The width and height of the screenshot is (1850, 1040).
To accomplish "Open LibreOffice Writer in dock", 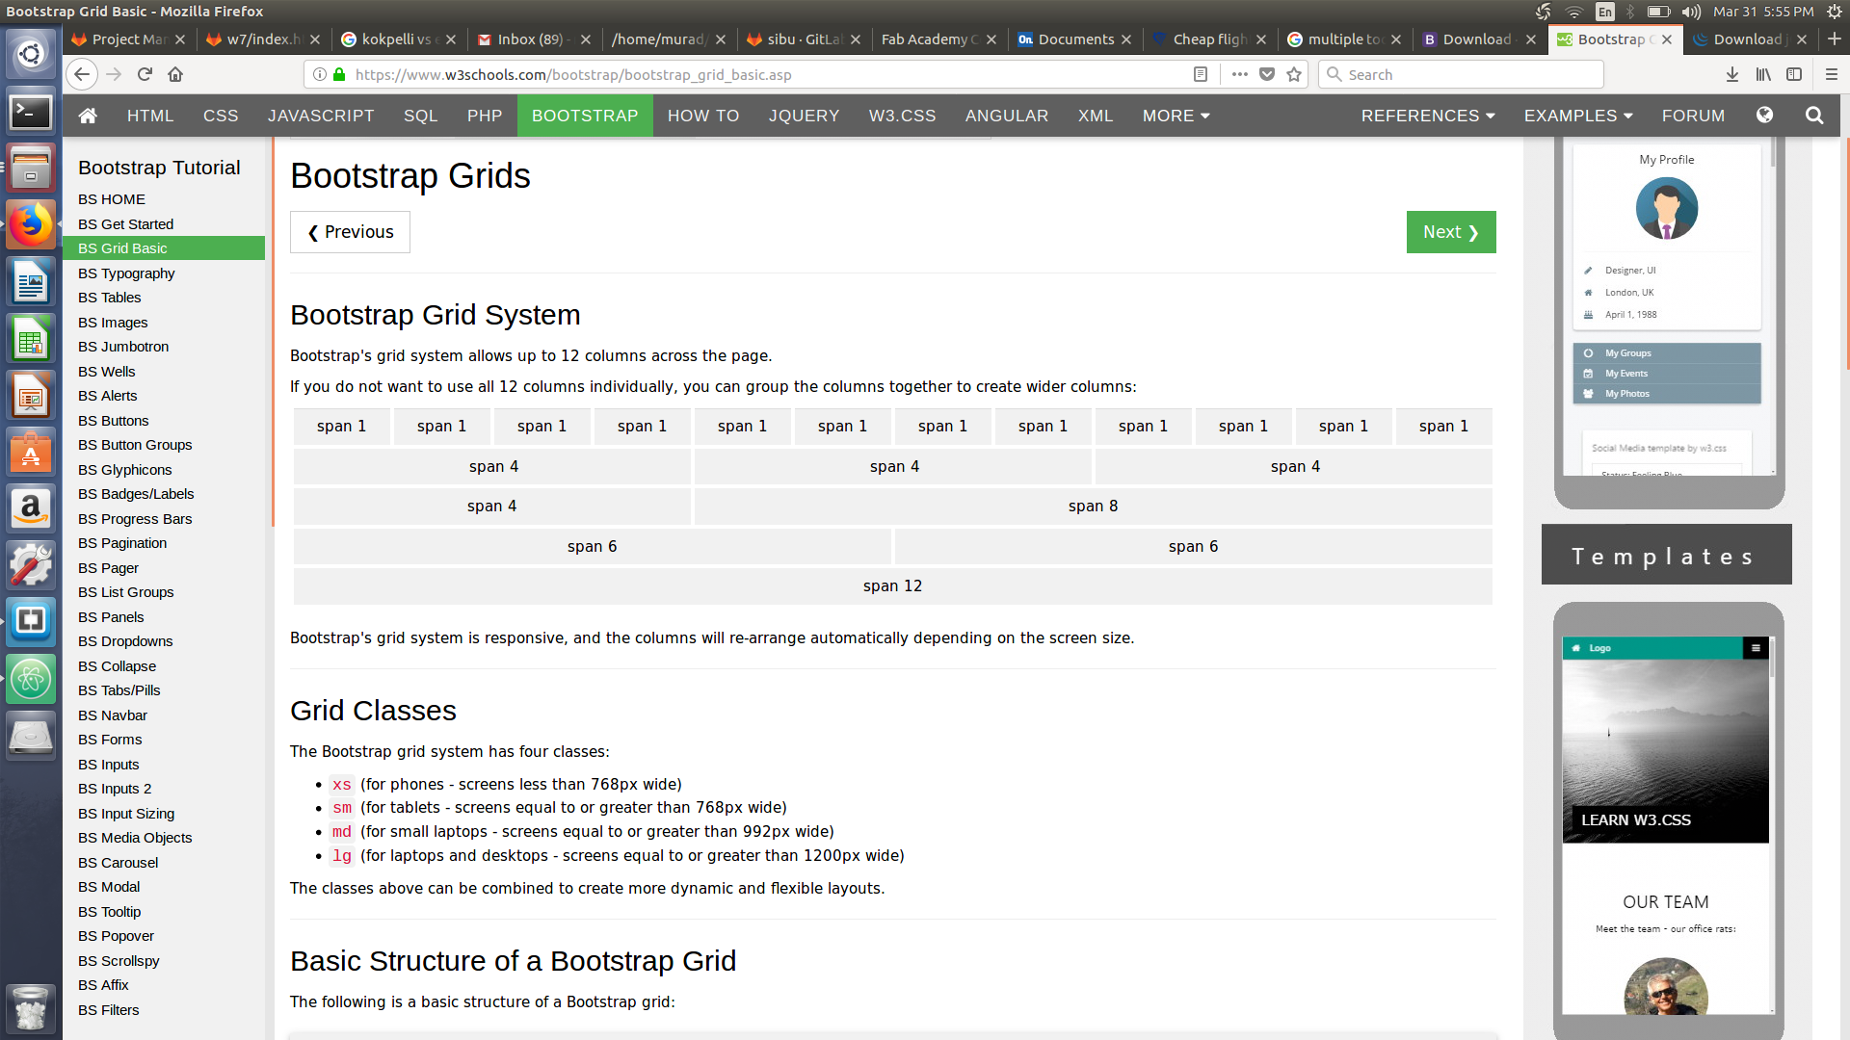I will coord(31,283).
